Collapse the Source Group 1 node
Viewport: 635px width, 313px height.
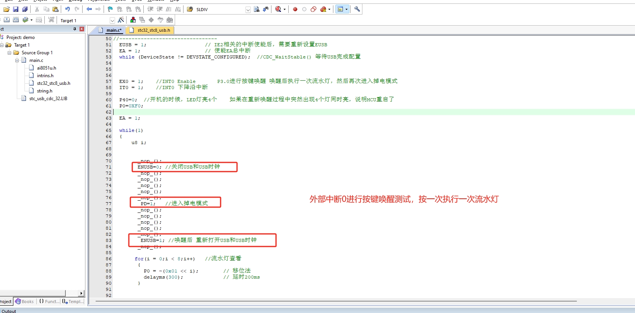[10, 53]
